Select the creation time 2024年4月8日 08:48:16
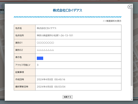Screen dimensions: 138x104 point(51,79)
